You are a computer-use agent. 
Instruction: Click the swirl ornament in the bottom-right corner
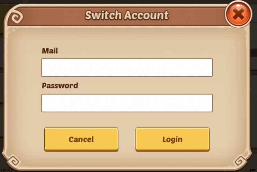241,161
